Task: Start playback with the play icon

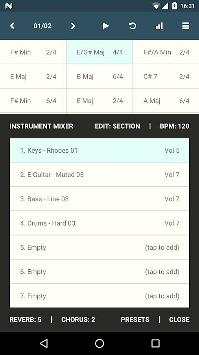Action: (x=106, y=26)
